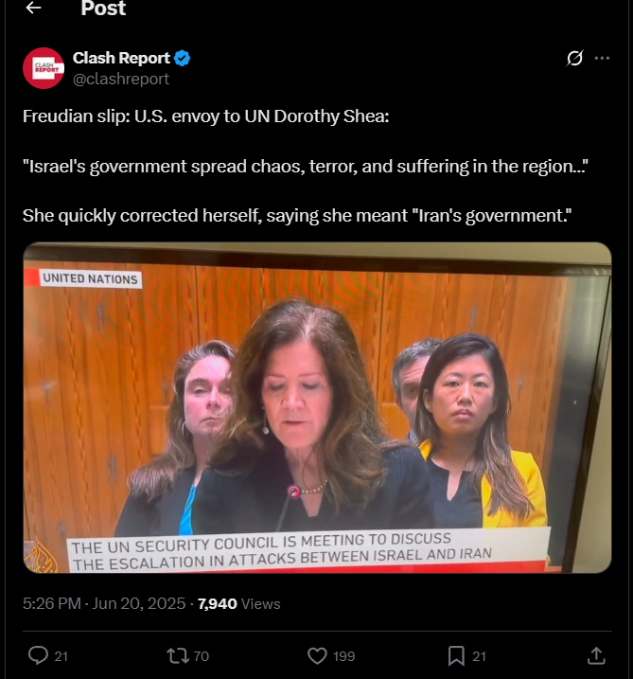This screenshot has width=633, height=679.
Task: Click the reply speech bubble icon
Action: click(38, 655)
